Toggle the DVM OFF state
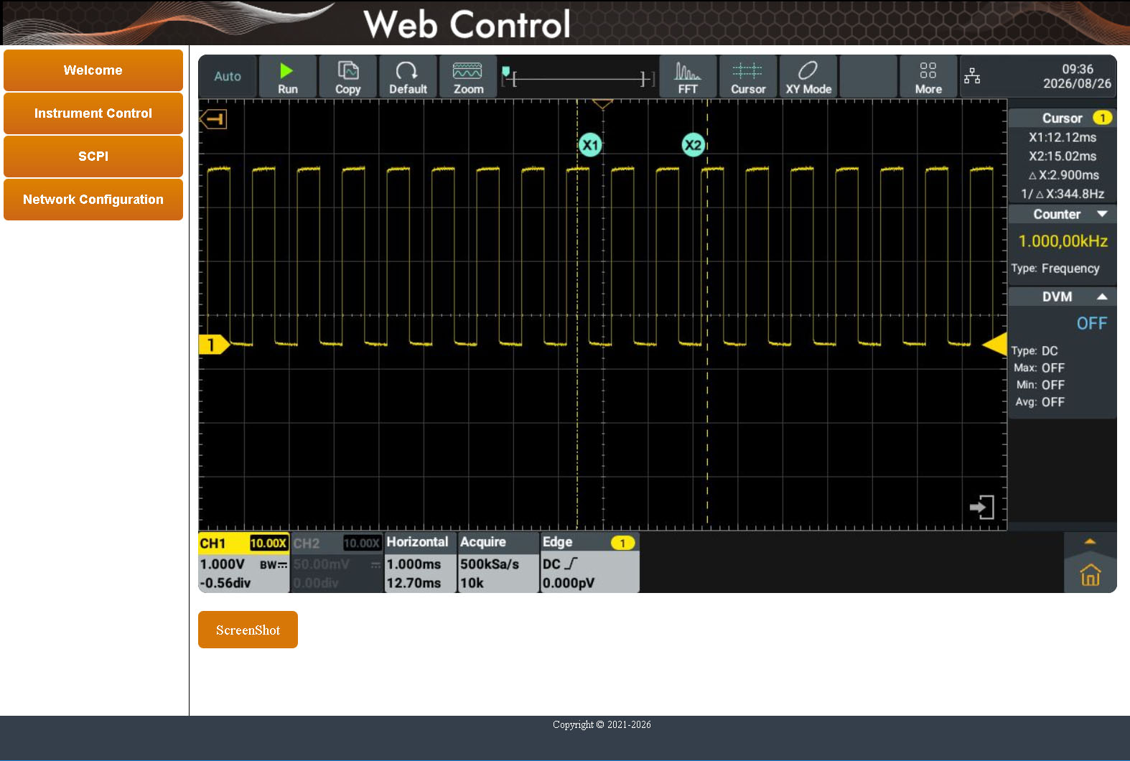 [x=1091, y=324]
